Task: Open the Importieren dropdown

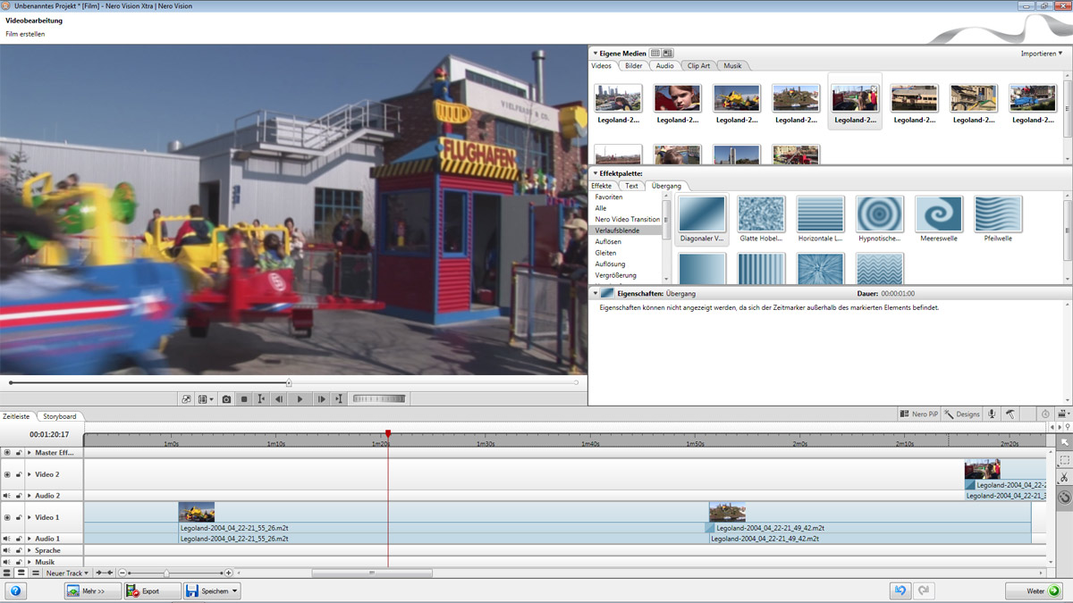Action: [x=1042, y=54]
